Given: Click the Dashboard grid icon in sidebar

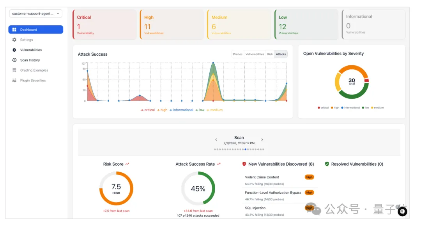Looking at the screenshot, I should point(14,30).
